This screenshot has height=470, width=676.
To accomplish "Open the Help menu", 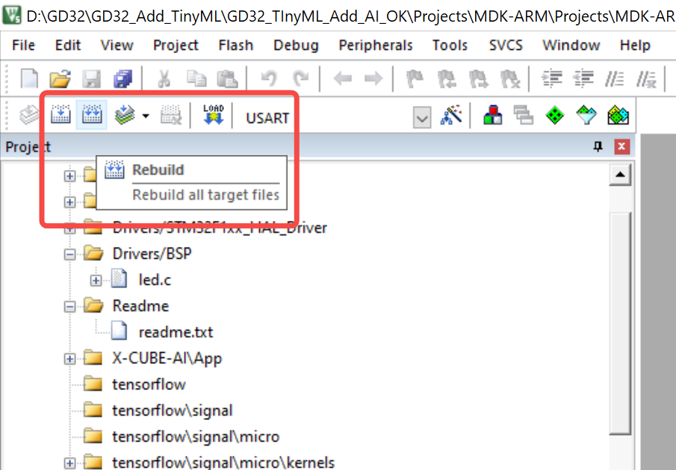I will tap(635, 46).
